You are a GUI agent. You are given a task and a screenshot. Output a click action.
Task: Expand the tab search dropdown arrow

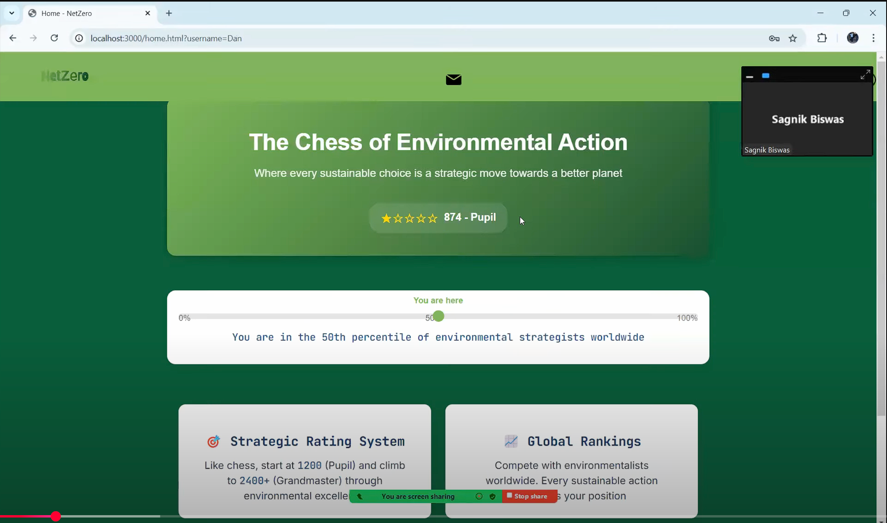click(12, 13)
